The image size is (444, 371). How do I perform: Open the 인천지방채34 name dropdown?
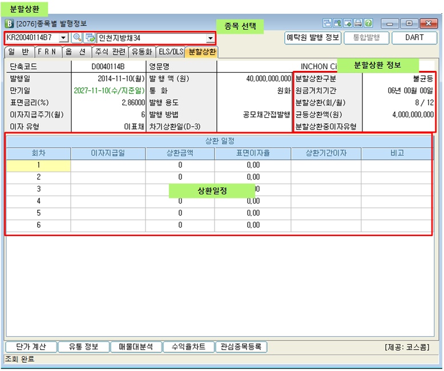[211, 38]
